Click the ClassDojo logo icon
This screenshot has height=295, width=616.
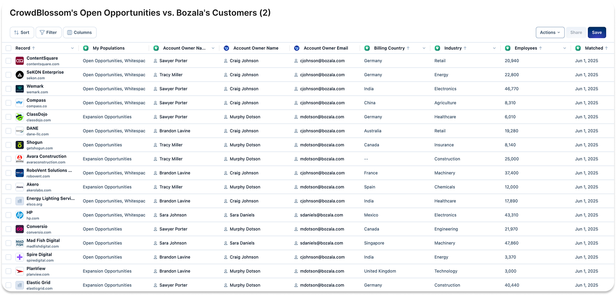pyautogui.click(x=20, y=117)
